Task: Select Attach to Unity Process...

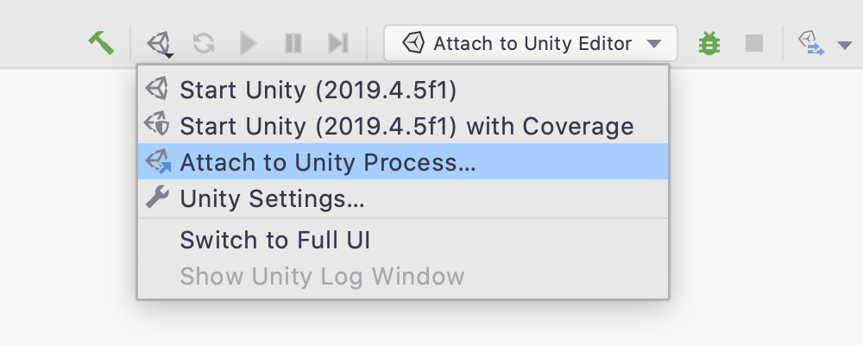Action: pos(403,162)
